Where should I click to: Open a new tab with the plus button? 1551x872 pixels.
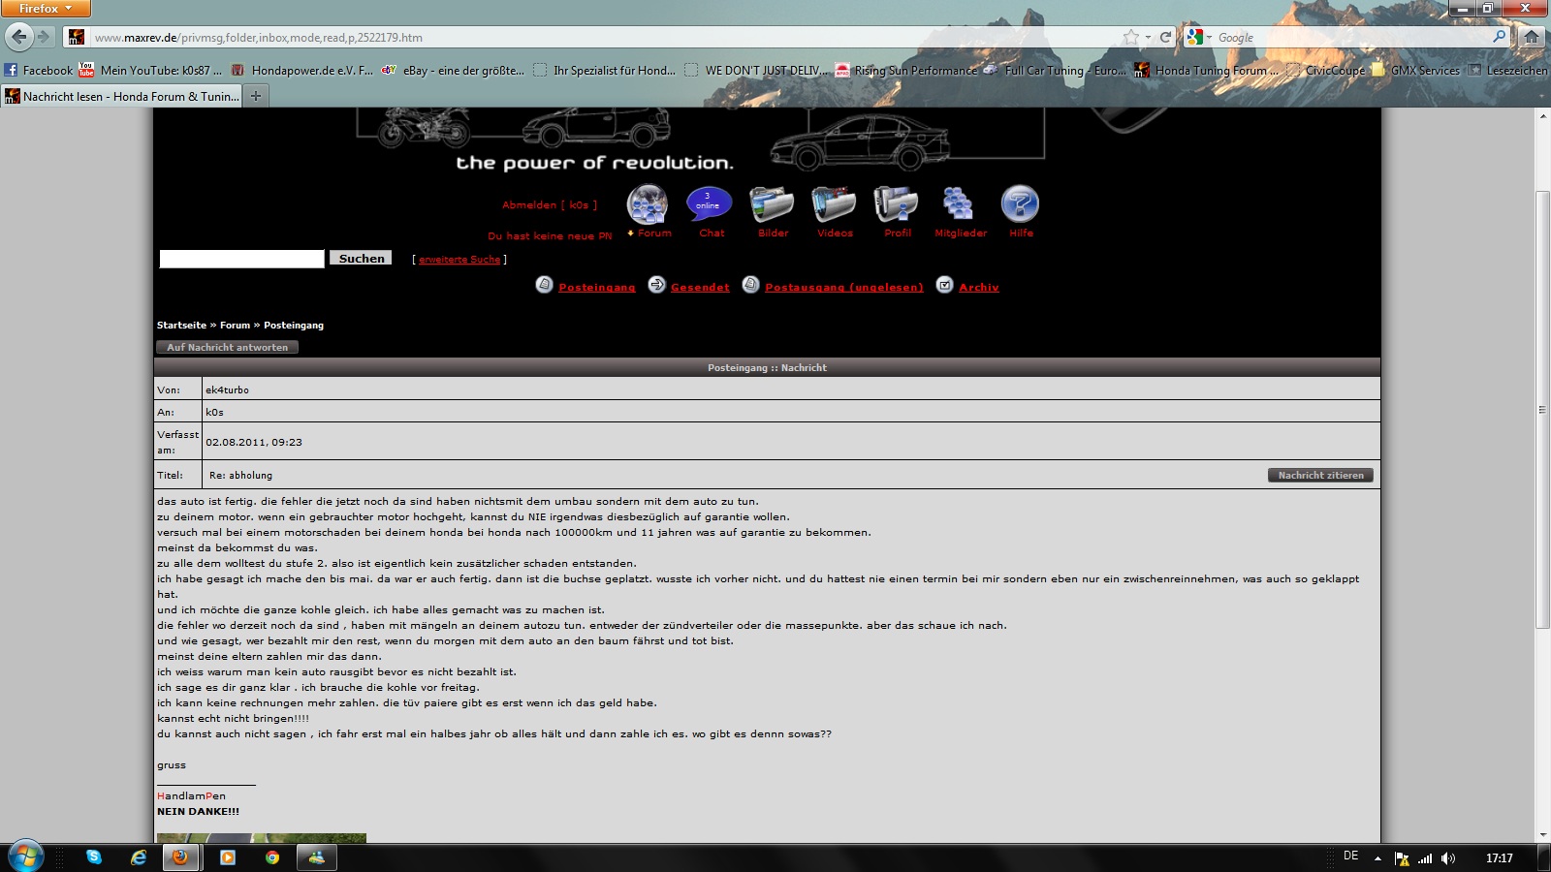(256, 96)
